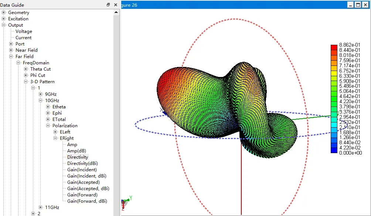Select Directivity(dBi) under ERight

82,163
